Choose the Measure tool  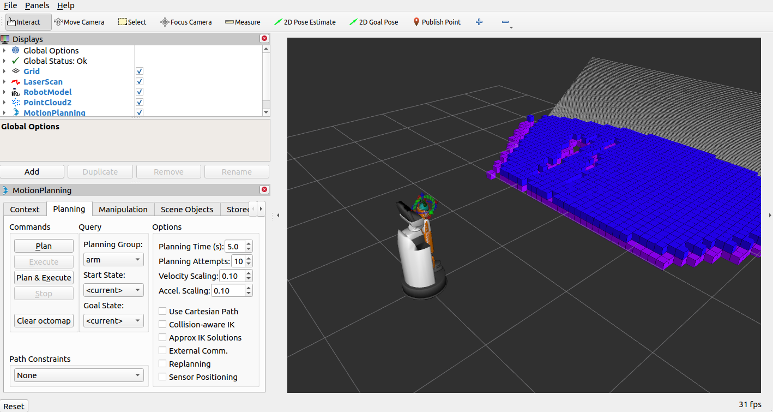pyautogui.click(x=243, y=22)
